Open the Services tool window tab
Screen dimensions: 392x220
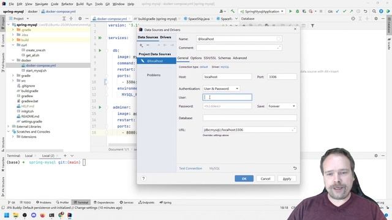(127, 202)
